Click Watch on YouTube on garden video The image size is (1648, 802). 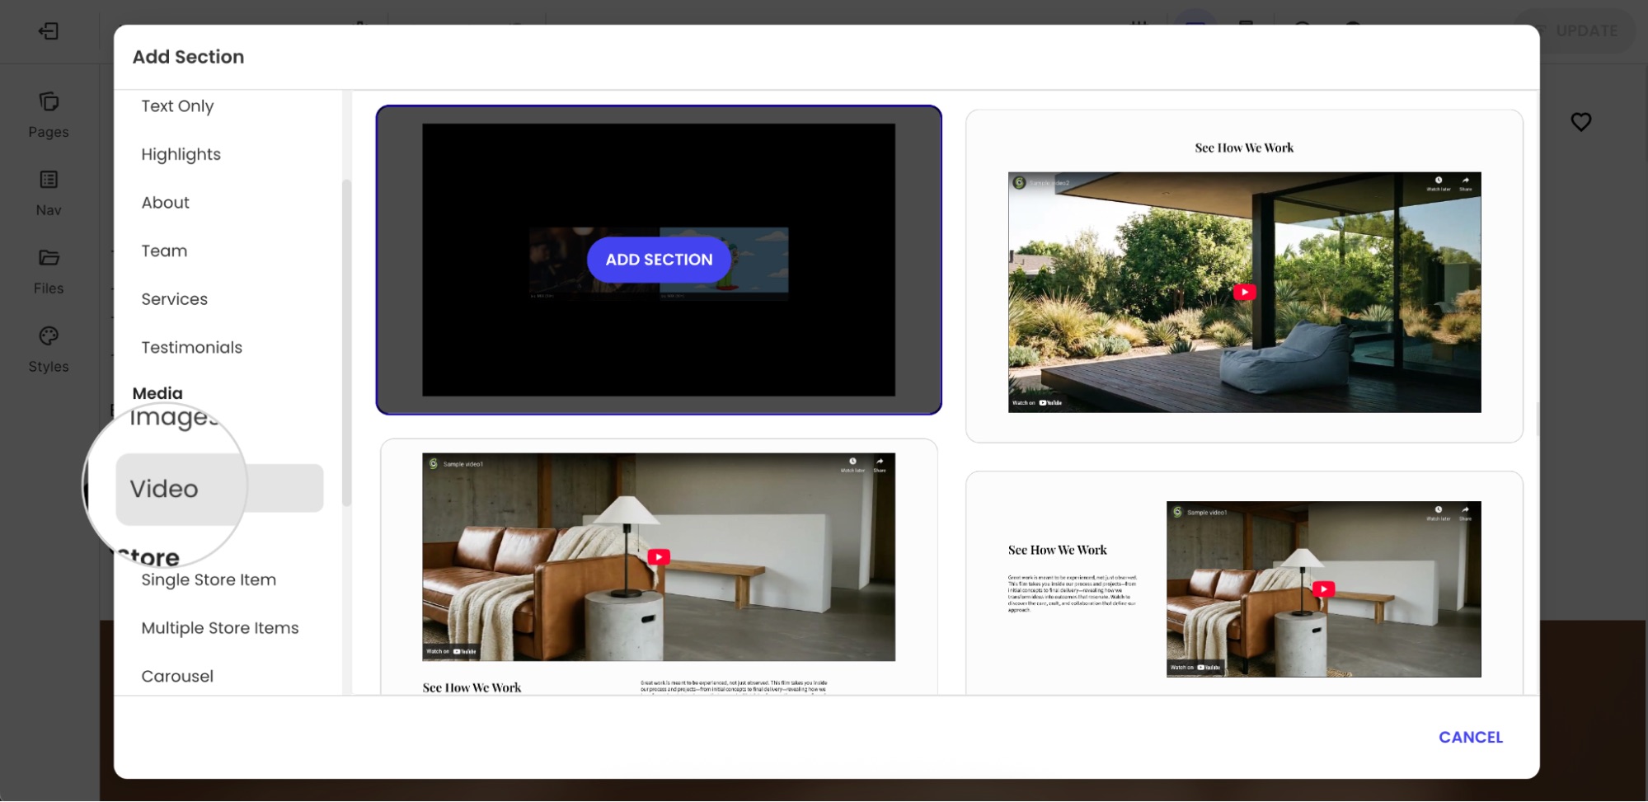coord(1037,403)
